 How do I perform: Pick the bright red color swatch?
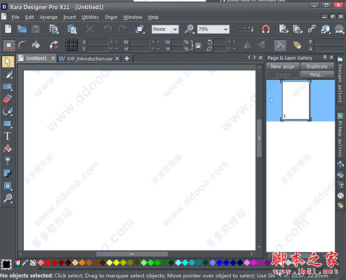(48, 263)
